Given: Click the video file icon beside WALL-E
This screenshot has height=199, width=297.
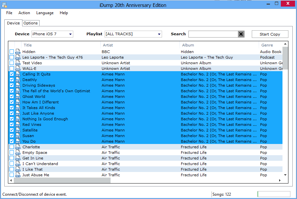Looking at the screenshot, I should click(x=18, y=69).
